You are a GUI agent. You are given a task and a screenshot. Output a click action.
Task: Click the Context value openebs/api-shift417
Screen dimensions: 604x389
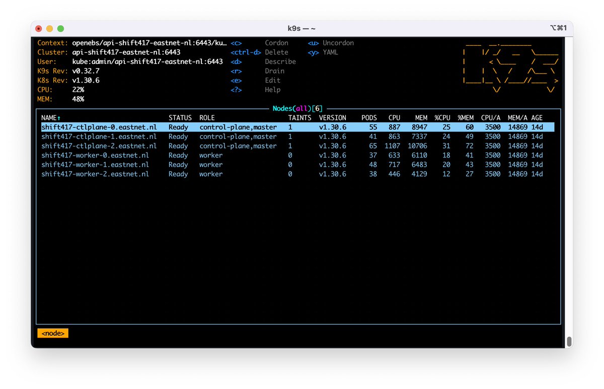point(149,43)
